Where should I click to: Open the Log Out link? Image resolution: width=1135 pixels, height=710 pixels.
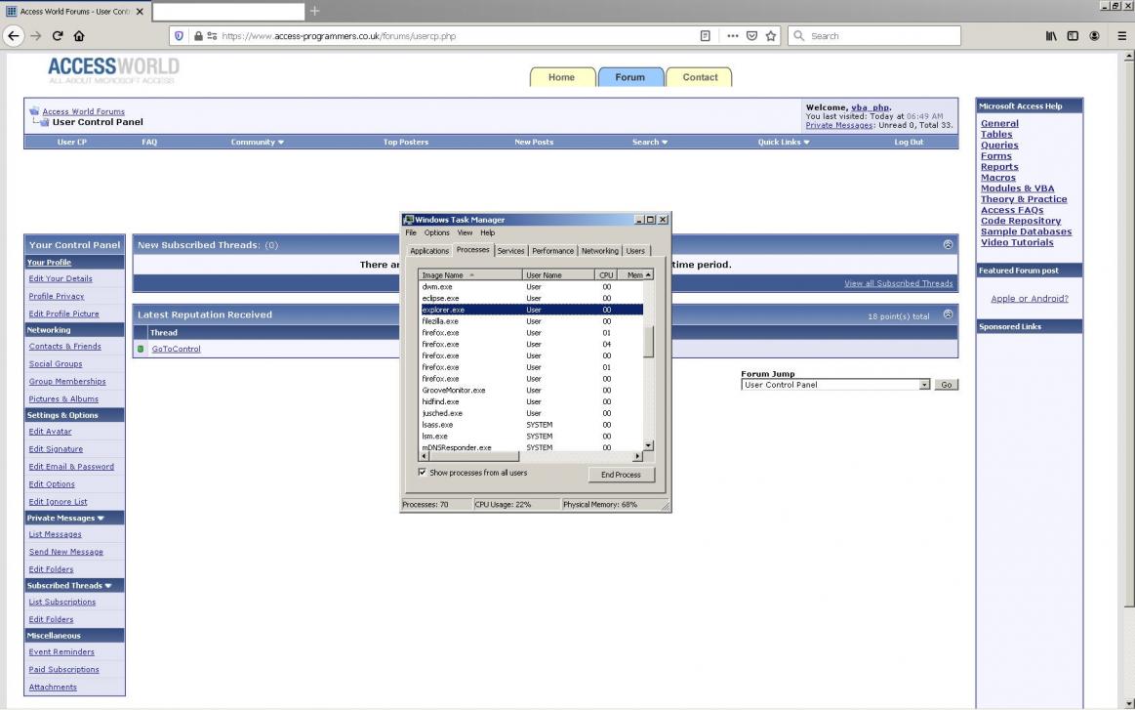[x=909, y=142]
